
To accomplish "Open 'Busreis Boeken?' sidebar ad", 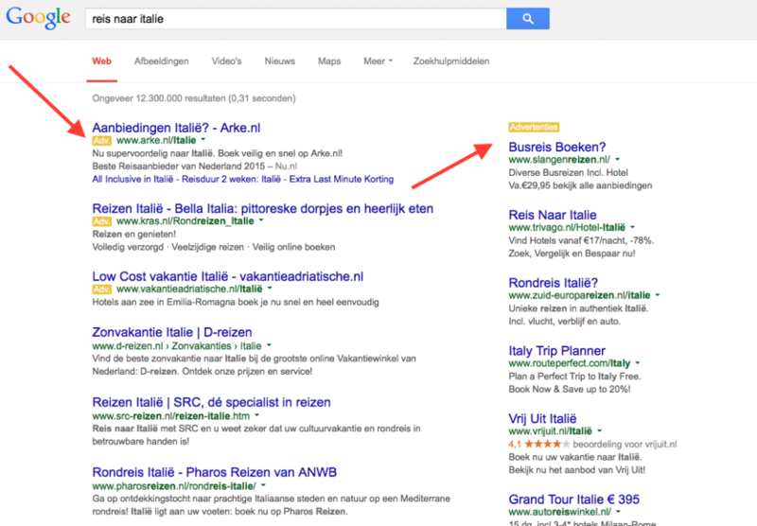I will [557, 147].
